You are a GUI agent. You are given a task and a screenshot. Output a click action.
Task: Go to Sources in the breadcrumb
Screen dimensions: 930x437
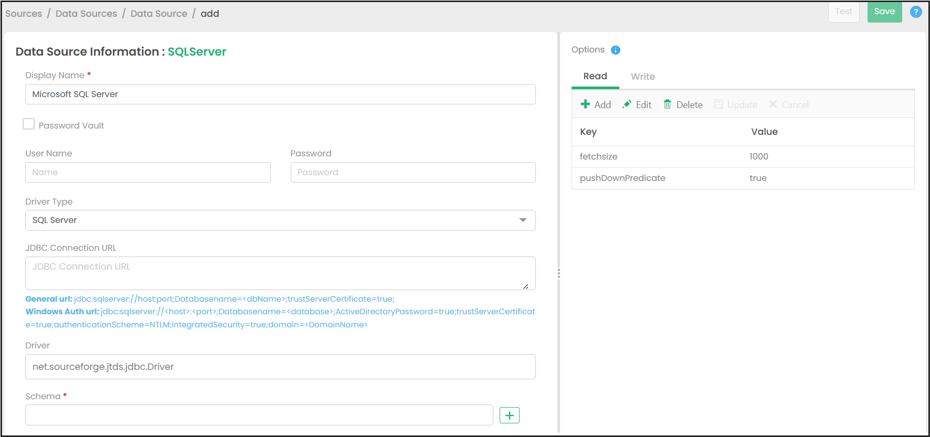[24, 14]
